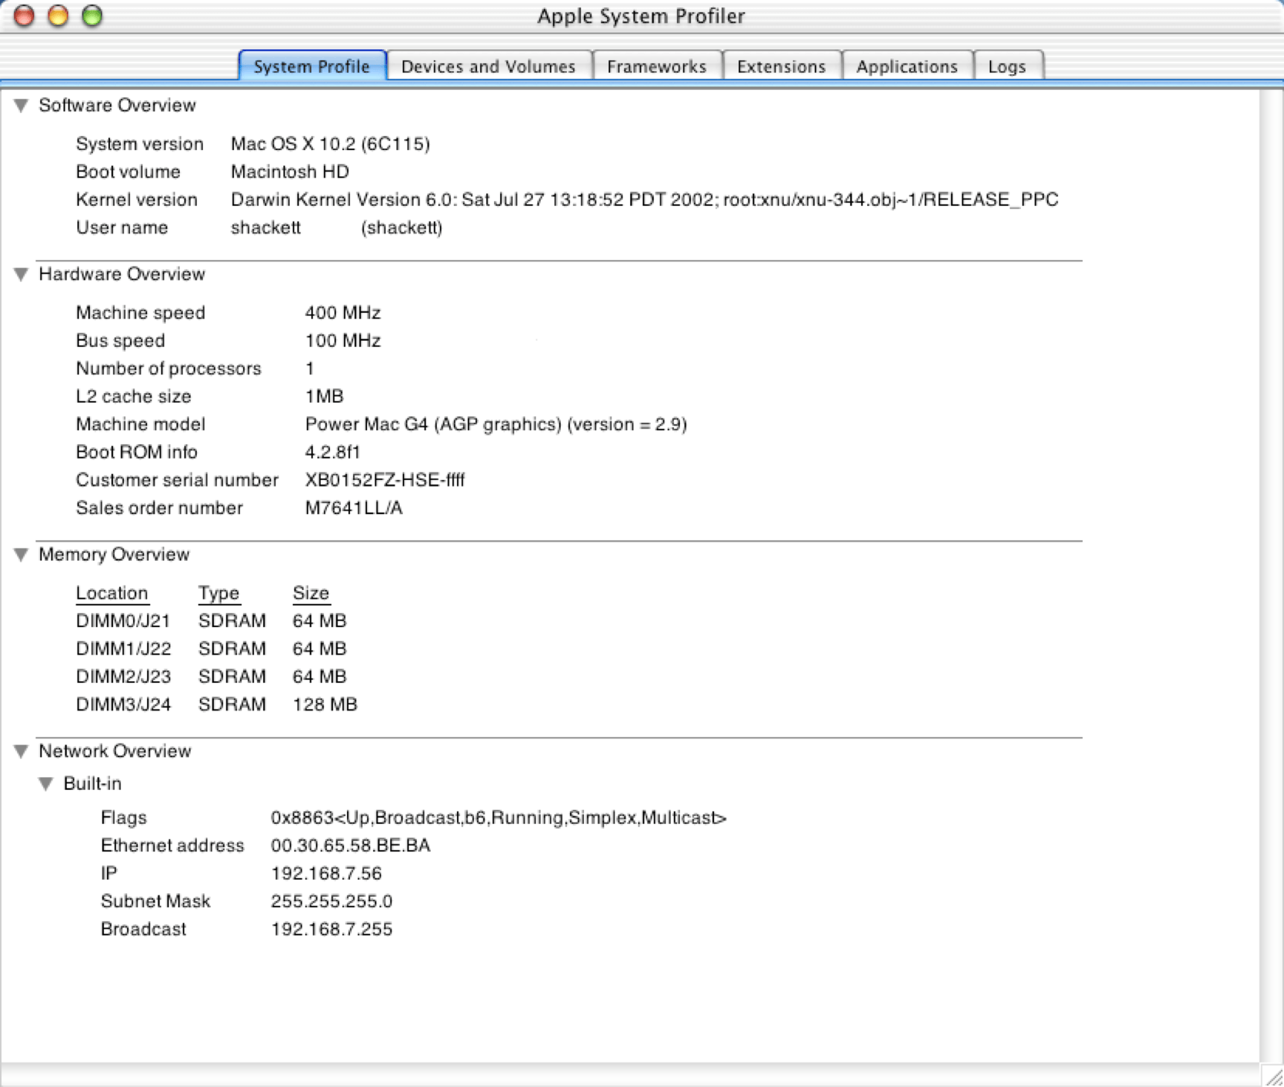Image resolution: width=1284 pixels, height=1087 pixels.
Task: Click the Location column header
Action: coord(112,593)
